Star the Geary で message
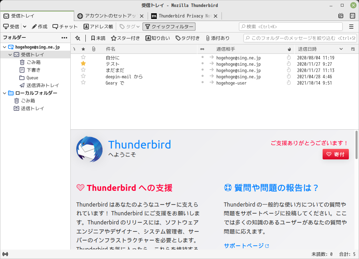Viewport: 359px width, 259px height. pos(83,82)
